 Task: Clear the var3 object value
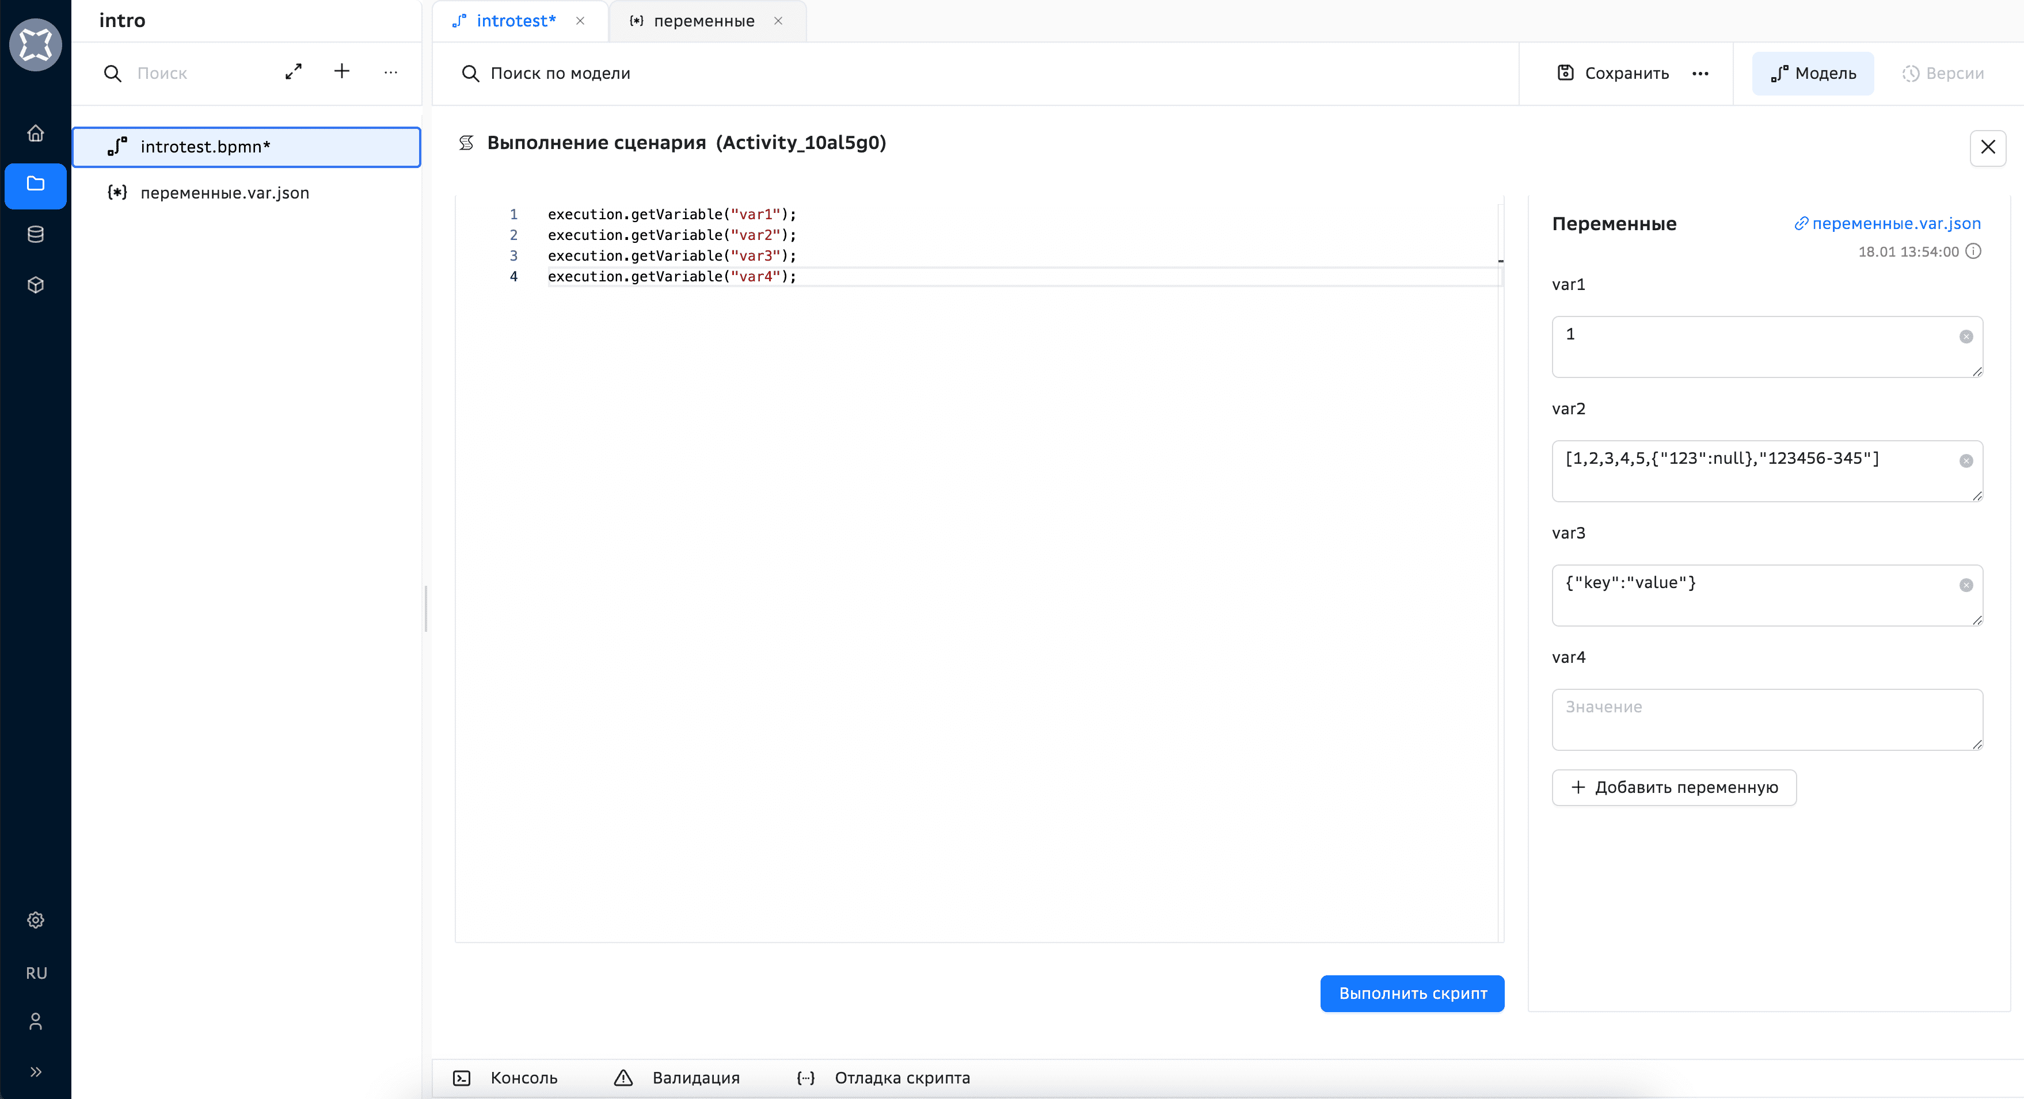coord(1966,585)
